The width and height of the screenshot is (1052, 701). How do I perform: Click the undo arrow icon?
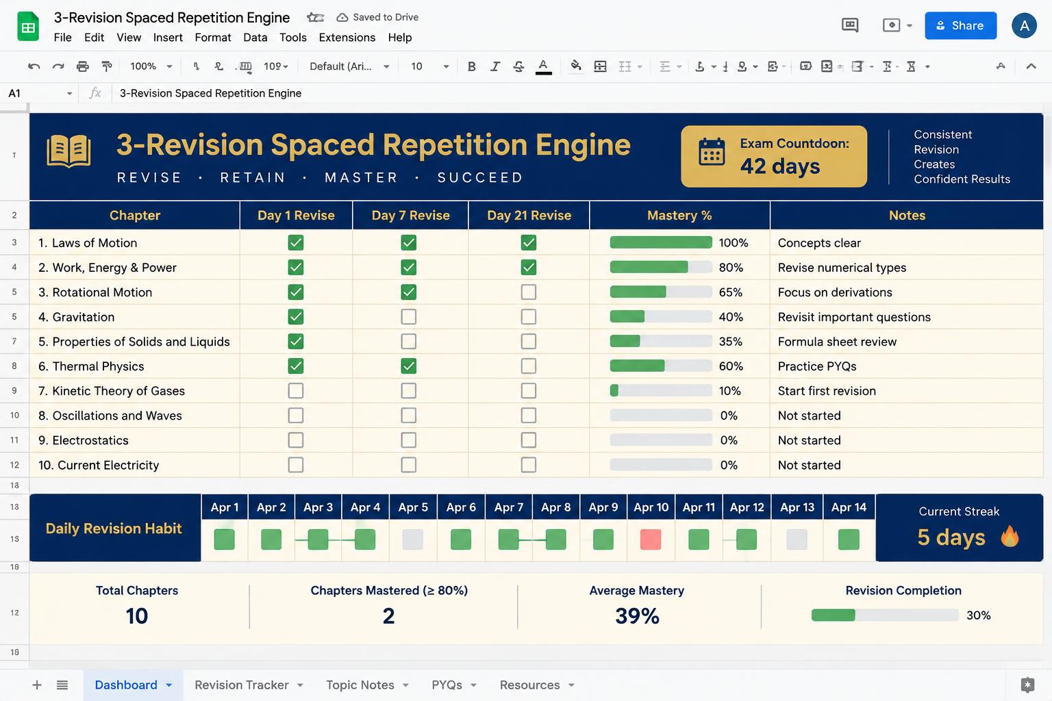tap(34, 66)
